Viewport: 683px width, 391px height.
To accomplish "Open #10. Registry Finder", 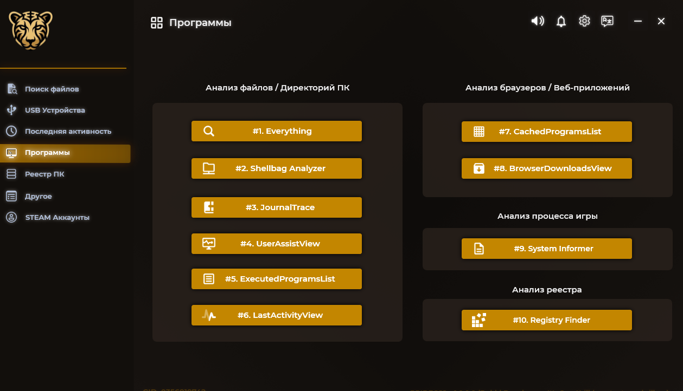I will coord(546,320).
